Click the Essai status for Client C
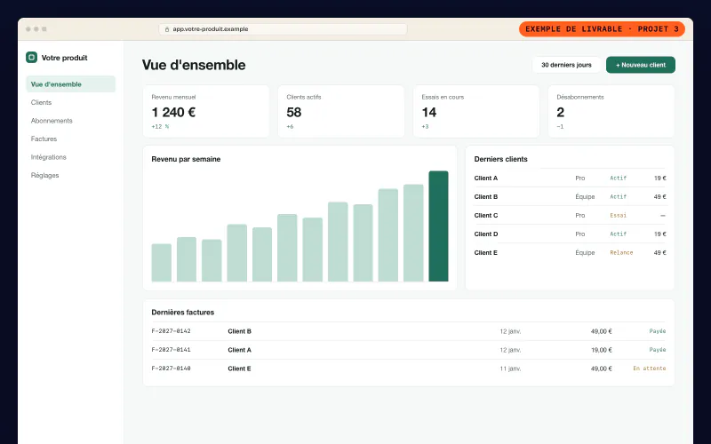Viewport: 711px width, 444px height. 618,215
